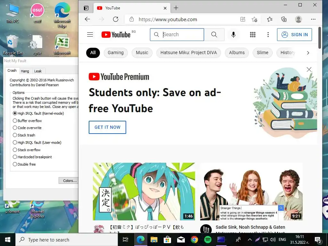
Task: Switch to Leak tab in Not My Fault
Action: (x=38, y=71)
